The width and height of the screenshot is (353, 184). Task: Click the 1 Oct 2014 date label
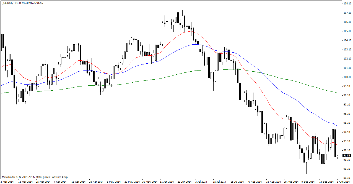point(343,182)
